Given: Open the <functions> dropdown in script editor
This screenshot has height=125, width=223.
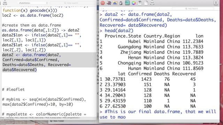Looking at the screenshot, I should 33,3.
